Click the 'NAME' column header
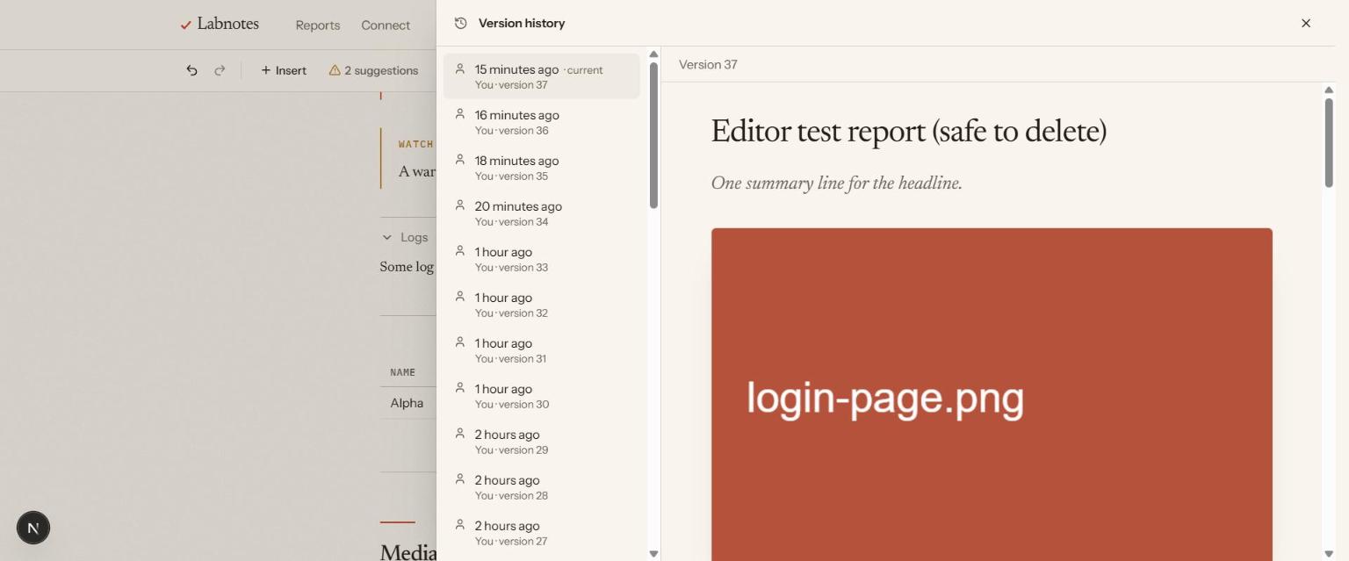 pyautogui.click(x=402, y=372)
